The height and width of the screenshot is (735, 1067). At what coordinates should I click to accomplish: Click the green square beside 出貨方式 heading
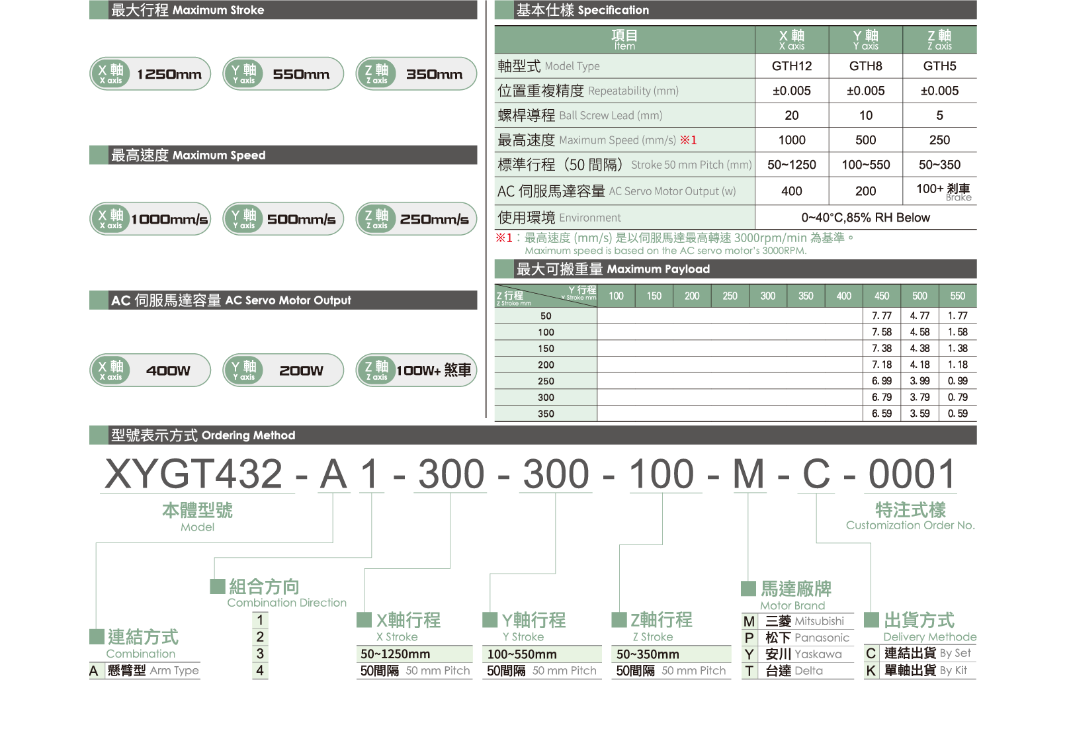point(872,619)
